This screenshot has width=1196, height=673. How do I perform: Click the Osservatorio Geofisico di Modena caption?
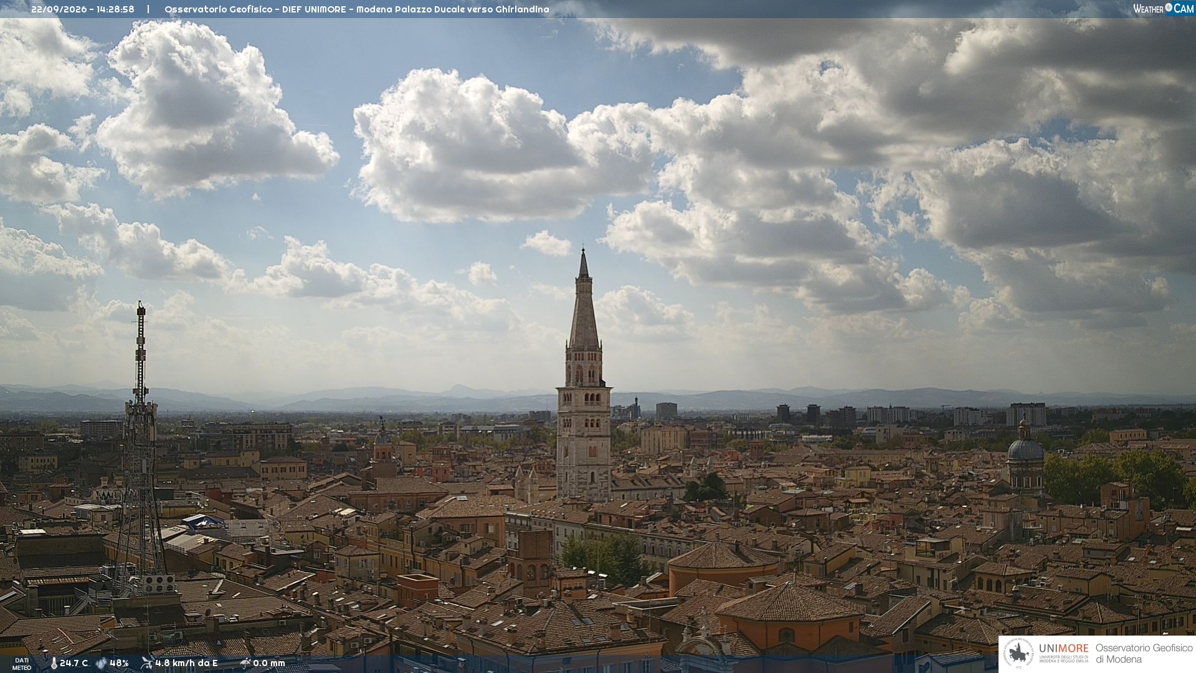[1144, 654]
